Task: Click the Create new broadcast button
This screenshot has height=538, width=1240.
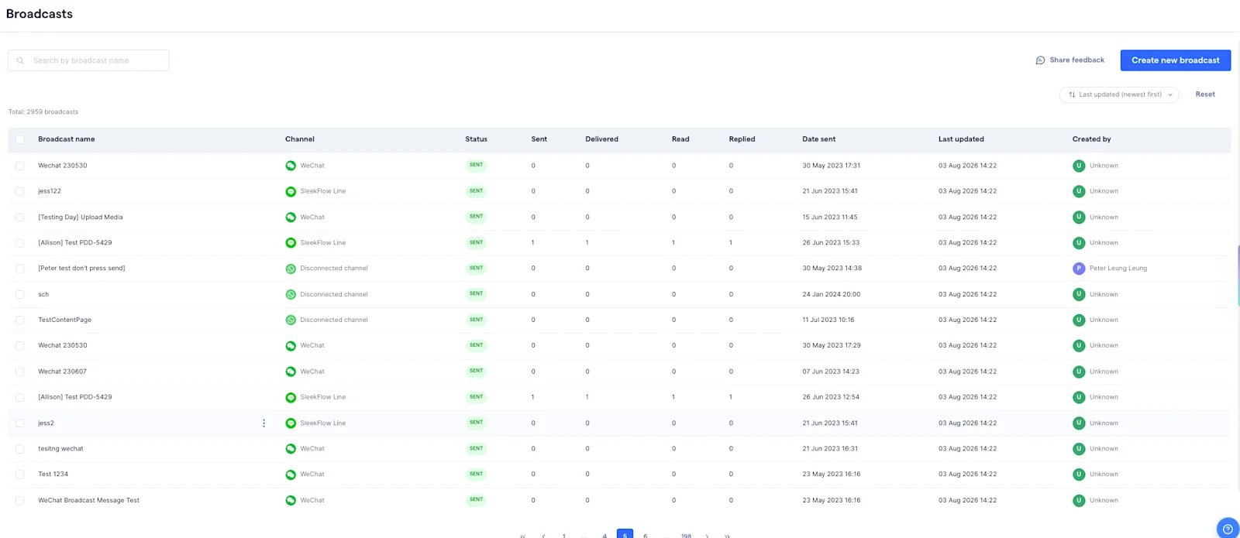Action: click(1176, 60)
